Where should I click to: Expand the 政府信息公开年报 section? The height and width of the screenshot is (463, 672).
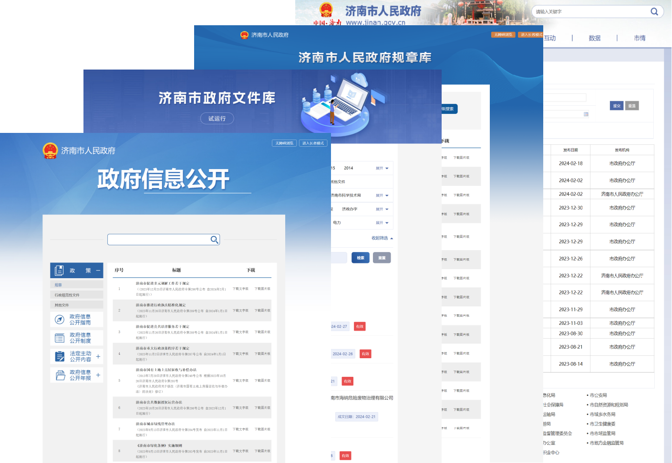[x=98, y=375]
